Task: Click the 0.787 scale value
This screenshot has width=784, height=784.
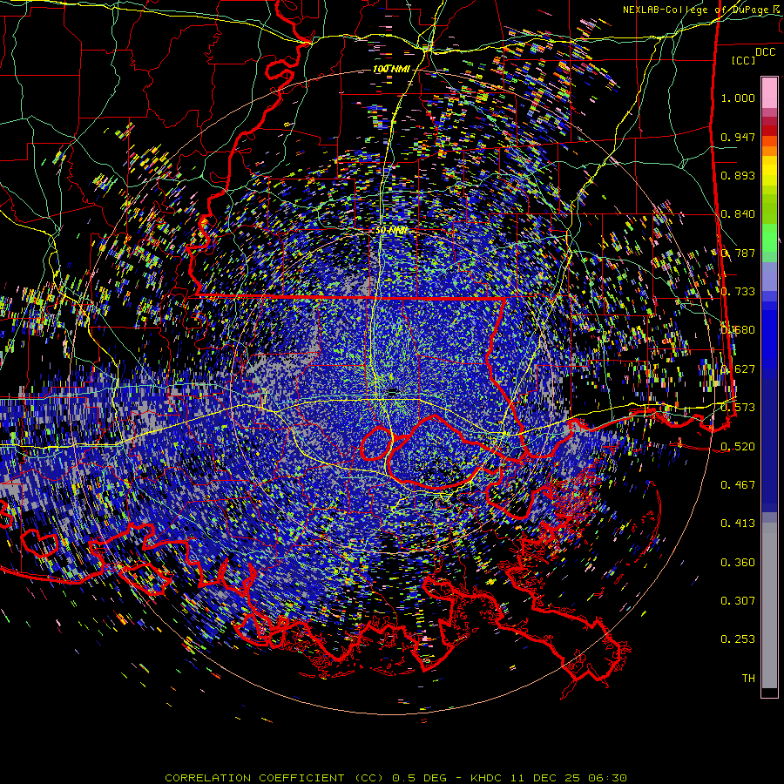Action: [738, 253]
